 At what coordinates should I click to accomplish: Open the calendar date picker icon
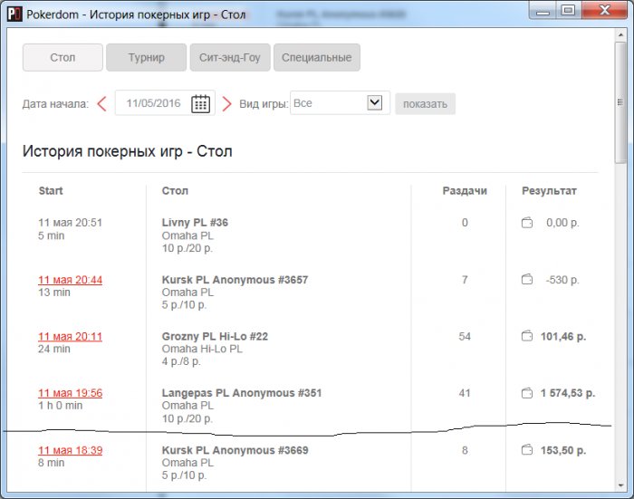coord(200,104)
